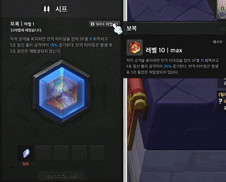The image size is (226, 182).
Task: Click the 시프 class emblem icon
Action: click(47, 9)
